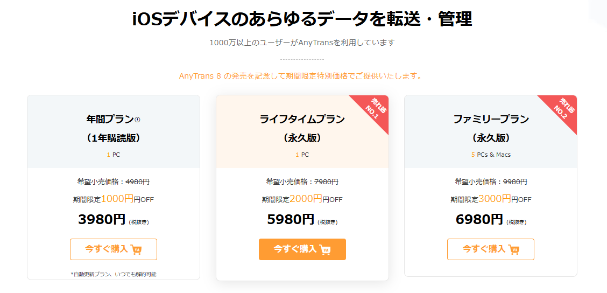The width and height of the screenshot is (607, 293).
Task: Click the info icon beside 年間プラン
Action: click(137, 120)
